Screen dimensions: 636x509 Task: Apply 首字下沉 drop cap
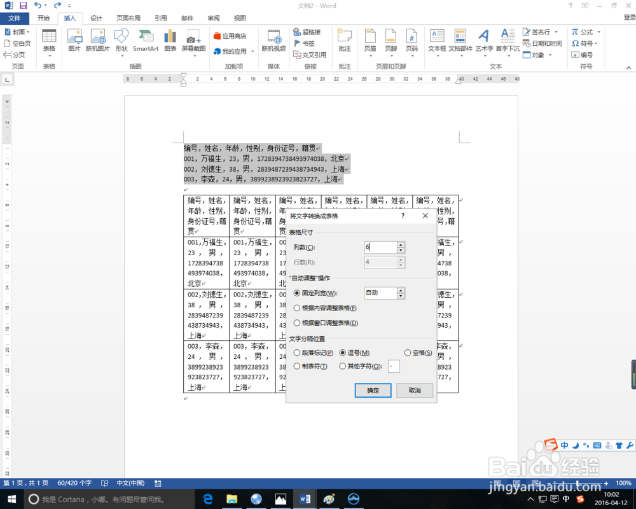coord(508,41)
